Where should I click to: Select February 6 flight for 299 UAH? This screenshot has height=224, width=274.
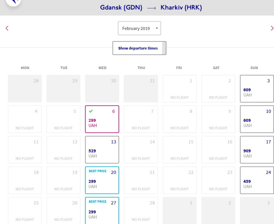102,119
